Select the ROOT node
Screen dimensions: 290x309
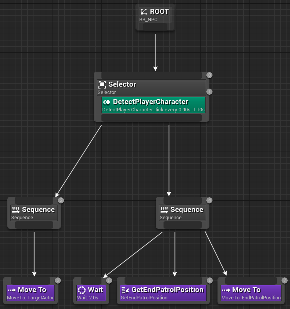(155, 17)
